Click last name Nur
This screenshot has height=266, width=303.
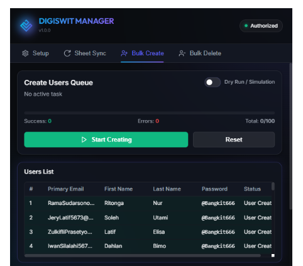(x=158, y=203)
